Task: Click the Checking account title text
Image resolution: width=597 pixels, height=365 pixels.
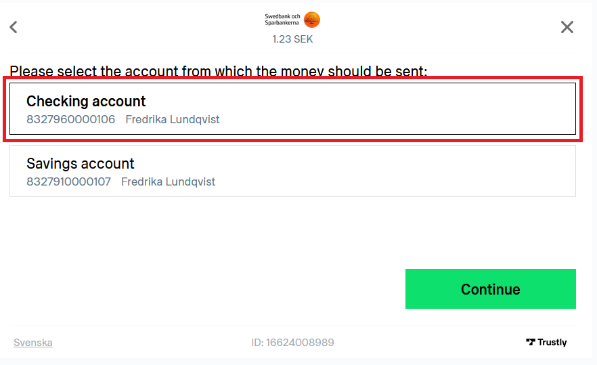Action: 86,102
